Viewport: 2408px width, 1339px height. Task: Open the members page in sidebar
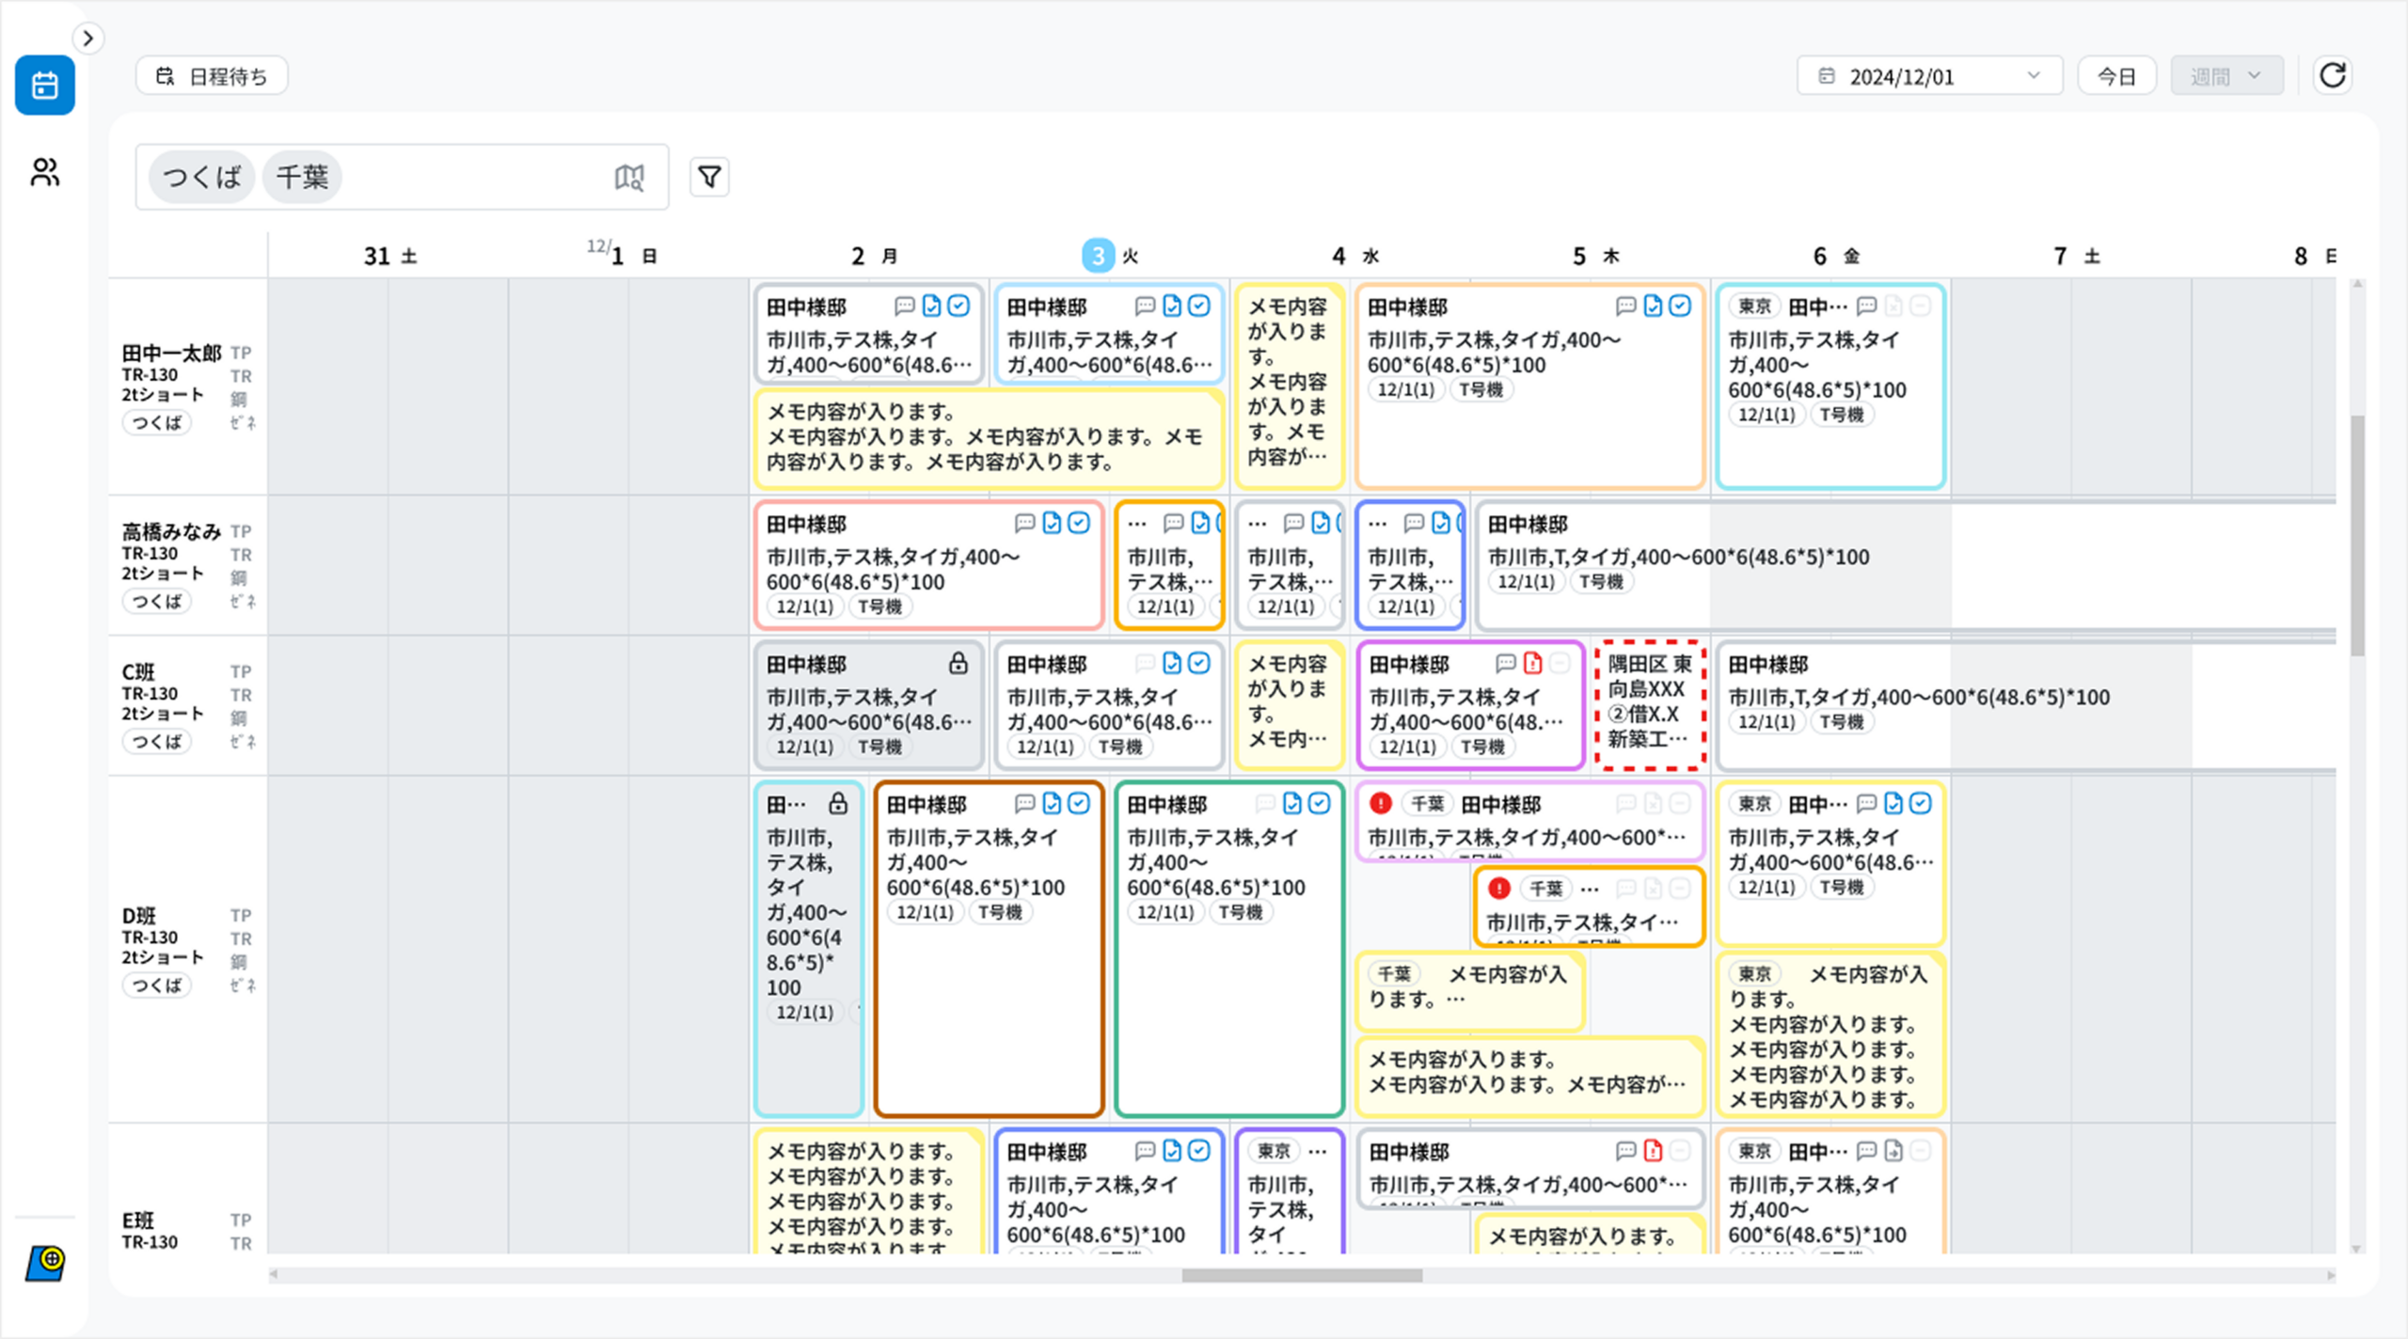pos(44,172)
